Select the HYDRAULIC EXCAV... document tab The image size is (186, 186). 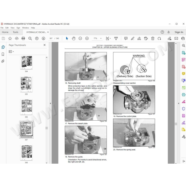tap(36, 32)
